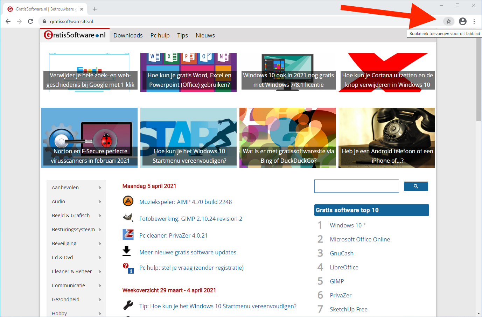Click the PrivaZer Z icon
This screenshot has height=317, width=482.
[128, 234]
